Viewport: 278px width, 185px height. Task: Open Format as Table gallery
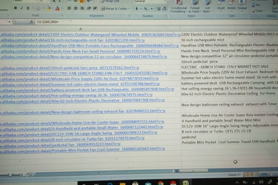[195, 7]
